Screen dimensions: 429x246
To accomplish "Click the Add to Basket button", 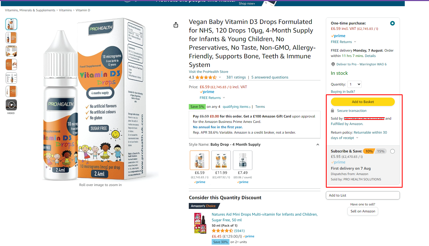I will tap(363, 102).
